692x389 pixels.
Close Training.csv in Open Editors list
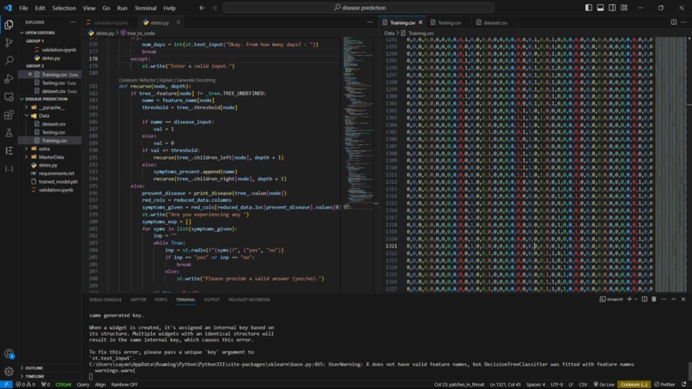pyautogui.click(x=30, y=75)
